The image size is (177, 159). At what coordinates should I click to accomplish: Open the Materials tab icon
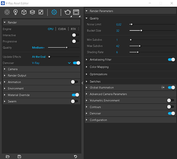(x=7, y=12)
